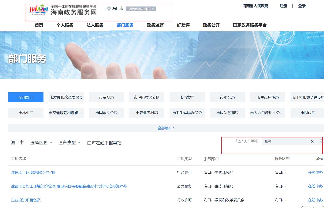Click the 登录 link at top right
Screen dimensions: 324x208
(x=302, y=6)
